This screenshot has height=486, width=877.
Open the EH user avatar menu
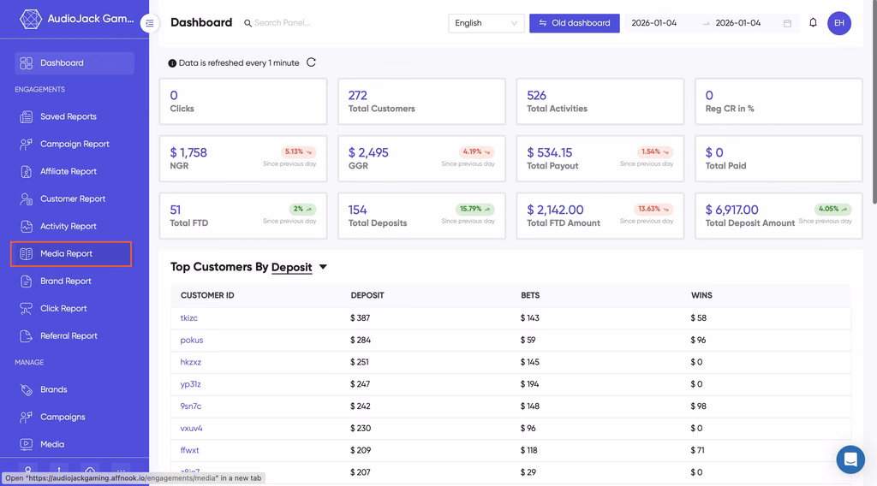[x=839, y=23]
